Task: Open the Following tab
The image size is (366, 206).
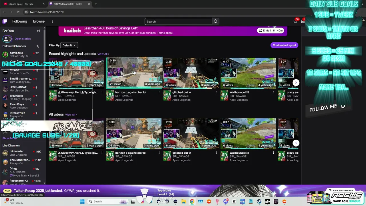Action: click(19, 21)
